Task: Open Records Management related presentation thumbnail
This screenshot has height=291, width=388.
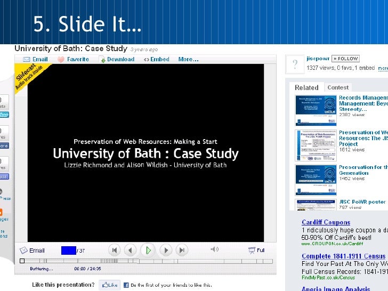Action: point(316,110)
